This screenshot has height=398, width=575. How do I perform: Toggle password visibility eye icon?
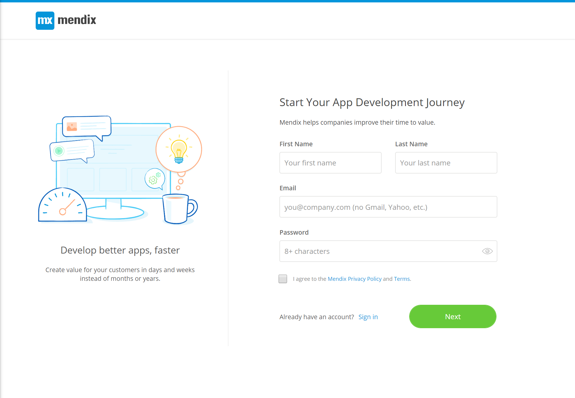pyautogui.click(x=487, y=251)
